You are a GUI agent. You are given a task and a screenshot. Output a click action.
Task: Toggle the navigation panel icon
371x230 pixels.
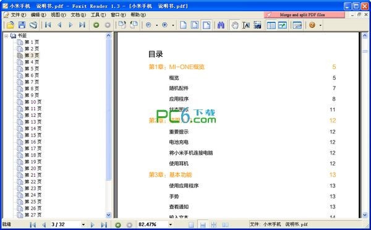tap(271, 25)
